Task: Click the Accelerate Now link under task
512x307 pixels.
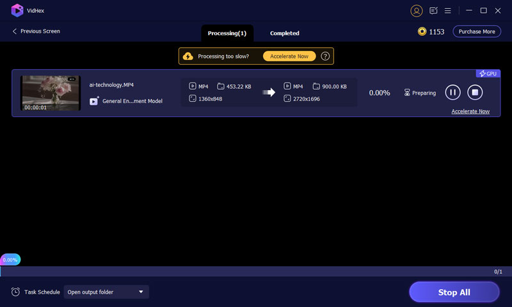Action: [470, 111]
